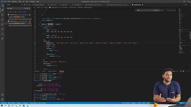Click the VS Code taskbar icon
The width and height of the screenshot is (191, 107).
coord(27,106)
